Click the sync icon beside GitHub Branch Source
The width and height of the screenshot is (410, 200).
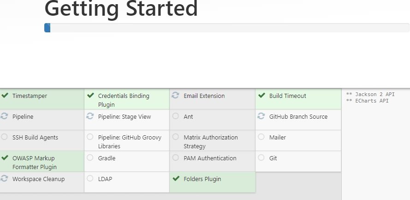[261, 116]
